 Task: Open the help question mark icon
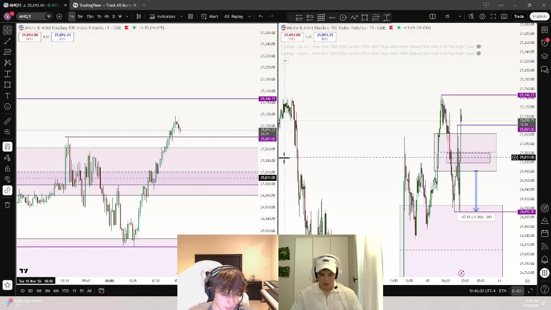[x=545, y=289]
